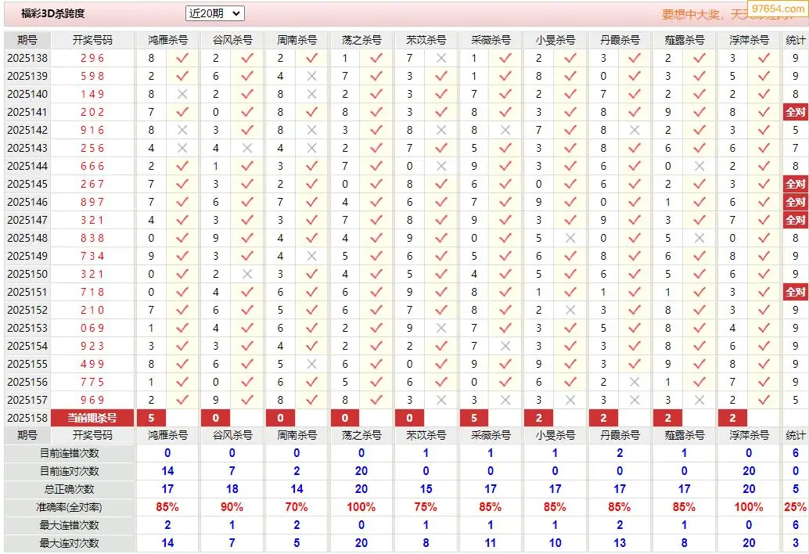Screen dimensions: 809x554
Task: Click the 目前连错次数 row label
Action: point(69,453)
